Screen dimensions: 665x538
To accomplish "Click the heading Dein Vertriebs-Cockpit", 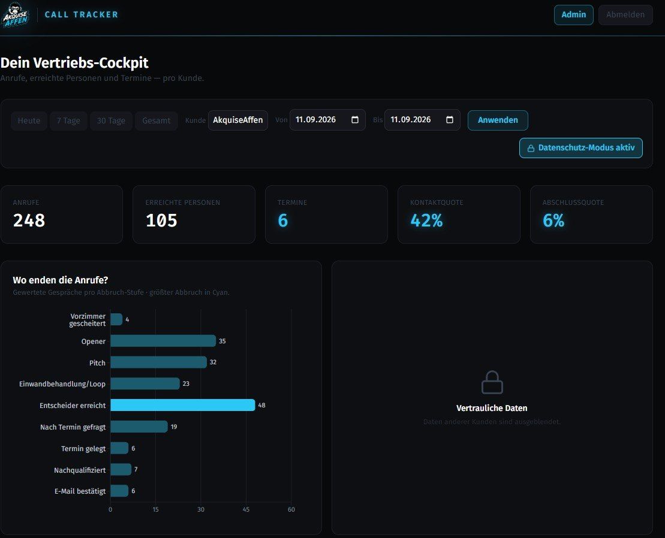I will pyautogui.click(x=74, y=63).
